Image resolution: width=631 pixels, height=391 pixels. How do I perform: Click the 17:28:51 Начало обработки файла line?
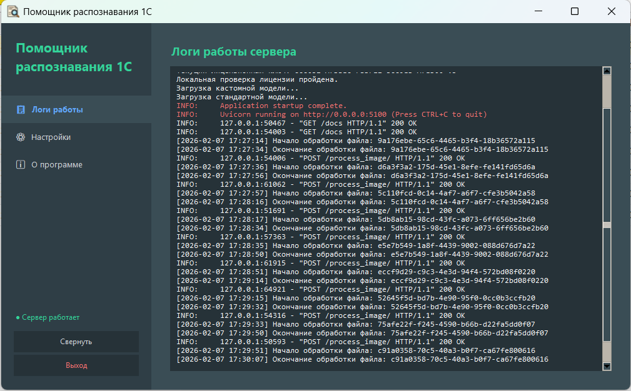(356, 272)
